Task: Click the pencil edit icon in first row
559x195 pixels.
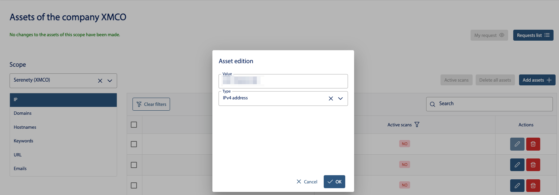Action: [x=517, y=144]
